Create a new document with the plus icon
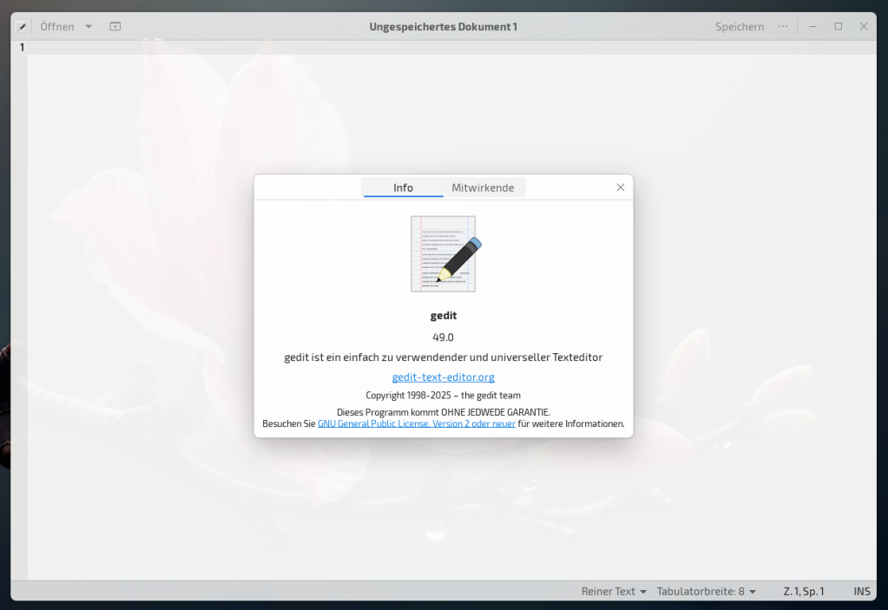Image resolution: width=888 pixels, height=610 pixels. tap(115, 27)
